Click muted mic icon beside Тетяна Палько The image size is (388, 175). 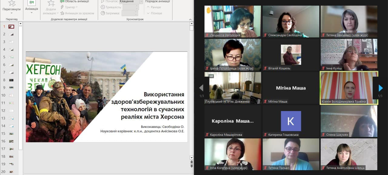coord(266,168)
